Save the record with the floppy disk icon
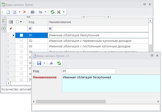The image size is (162, 112). pyautogui.click(x=39, y=63)
